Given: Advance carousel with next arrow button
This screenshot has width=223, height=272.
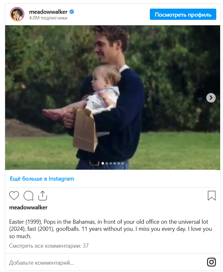Looking at the screenshot, I should (x=211, y=98).
